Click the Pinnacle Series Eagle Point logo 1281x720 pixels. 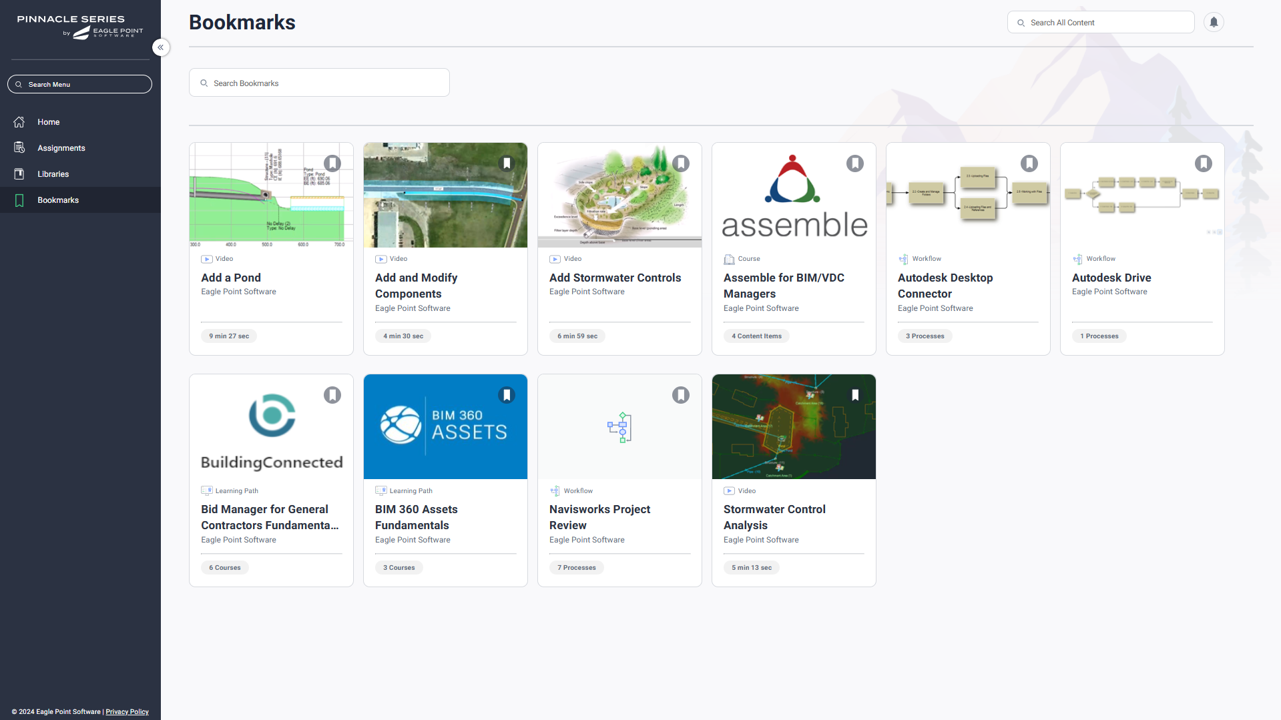tap(80, 27)
